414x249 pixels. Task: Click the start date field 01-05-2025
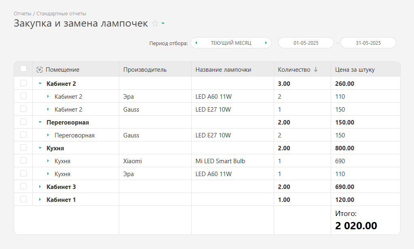pyautogui.click(x=306, y=43)
